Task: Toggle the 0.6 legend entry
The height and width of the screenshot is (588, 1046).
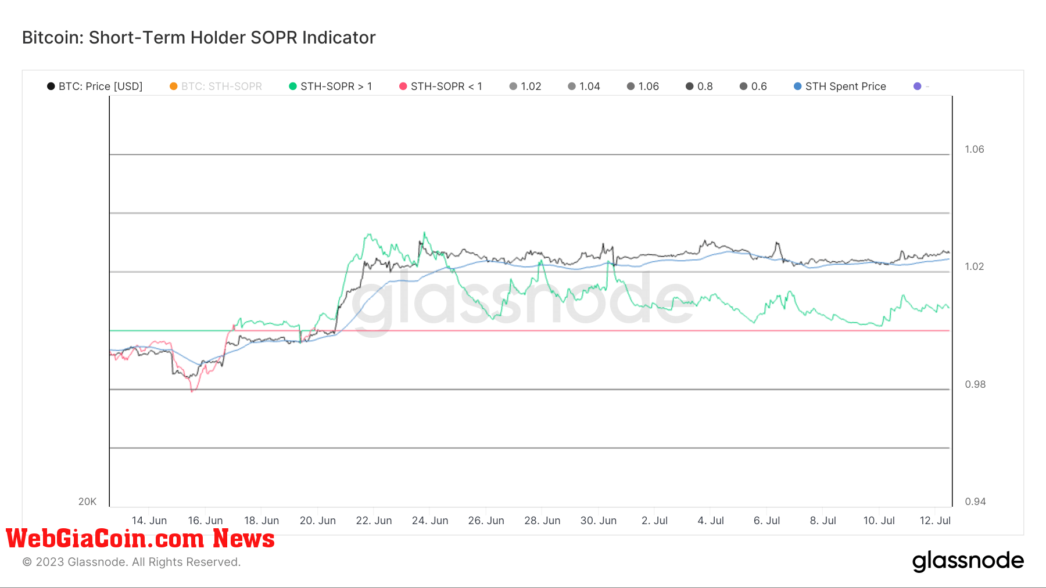Action: pos(753,86)
